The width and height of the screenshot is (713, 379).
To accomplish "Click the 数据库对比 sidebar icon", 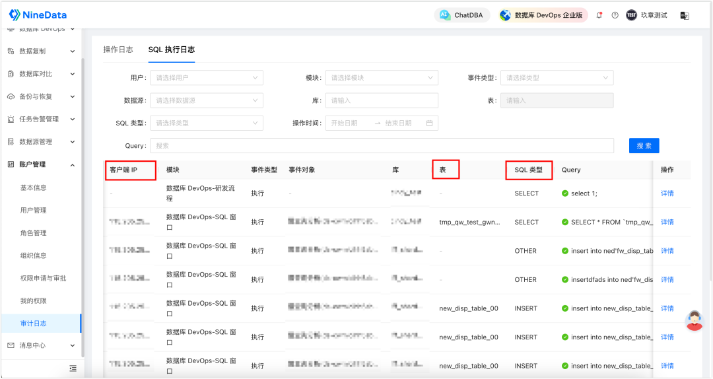I will point(11,74).
